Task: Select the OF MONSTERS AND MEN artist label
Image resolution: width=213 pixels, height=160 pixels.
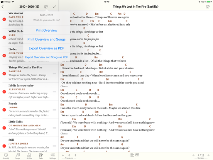Action: 25,126
